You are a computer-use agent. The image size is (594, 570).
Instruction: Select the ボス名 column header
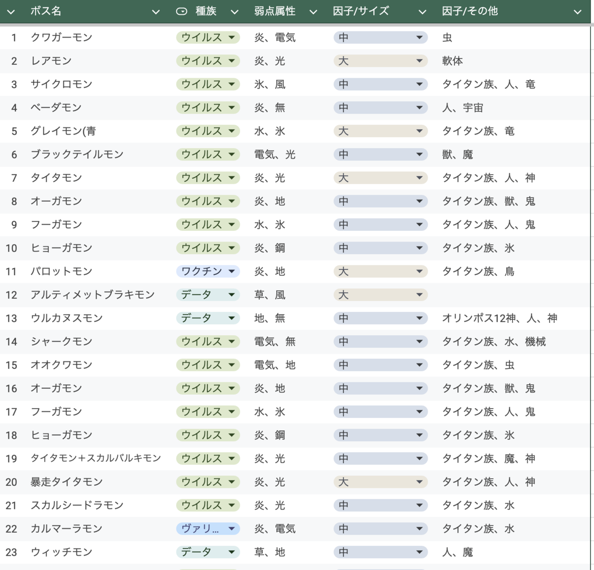pos(46,11)
